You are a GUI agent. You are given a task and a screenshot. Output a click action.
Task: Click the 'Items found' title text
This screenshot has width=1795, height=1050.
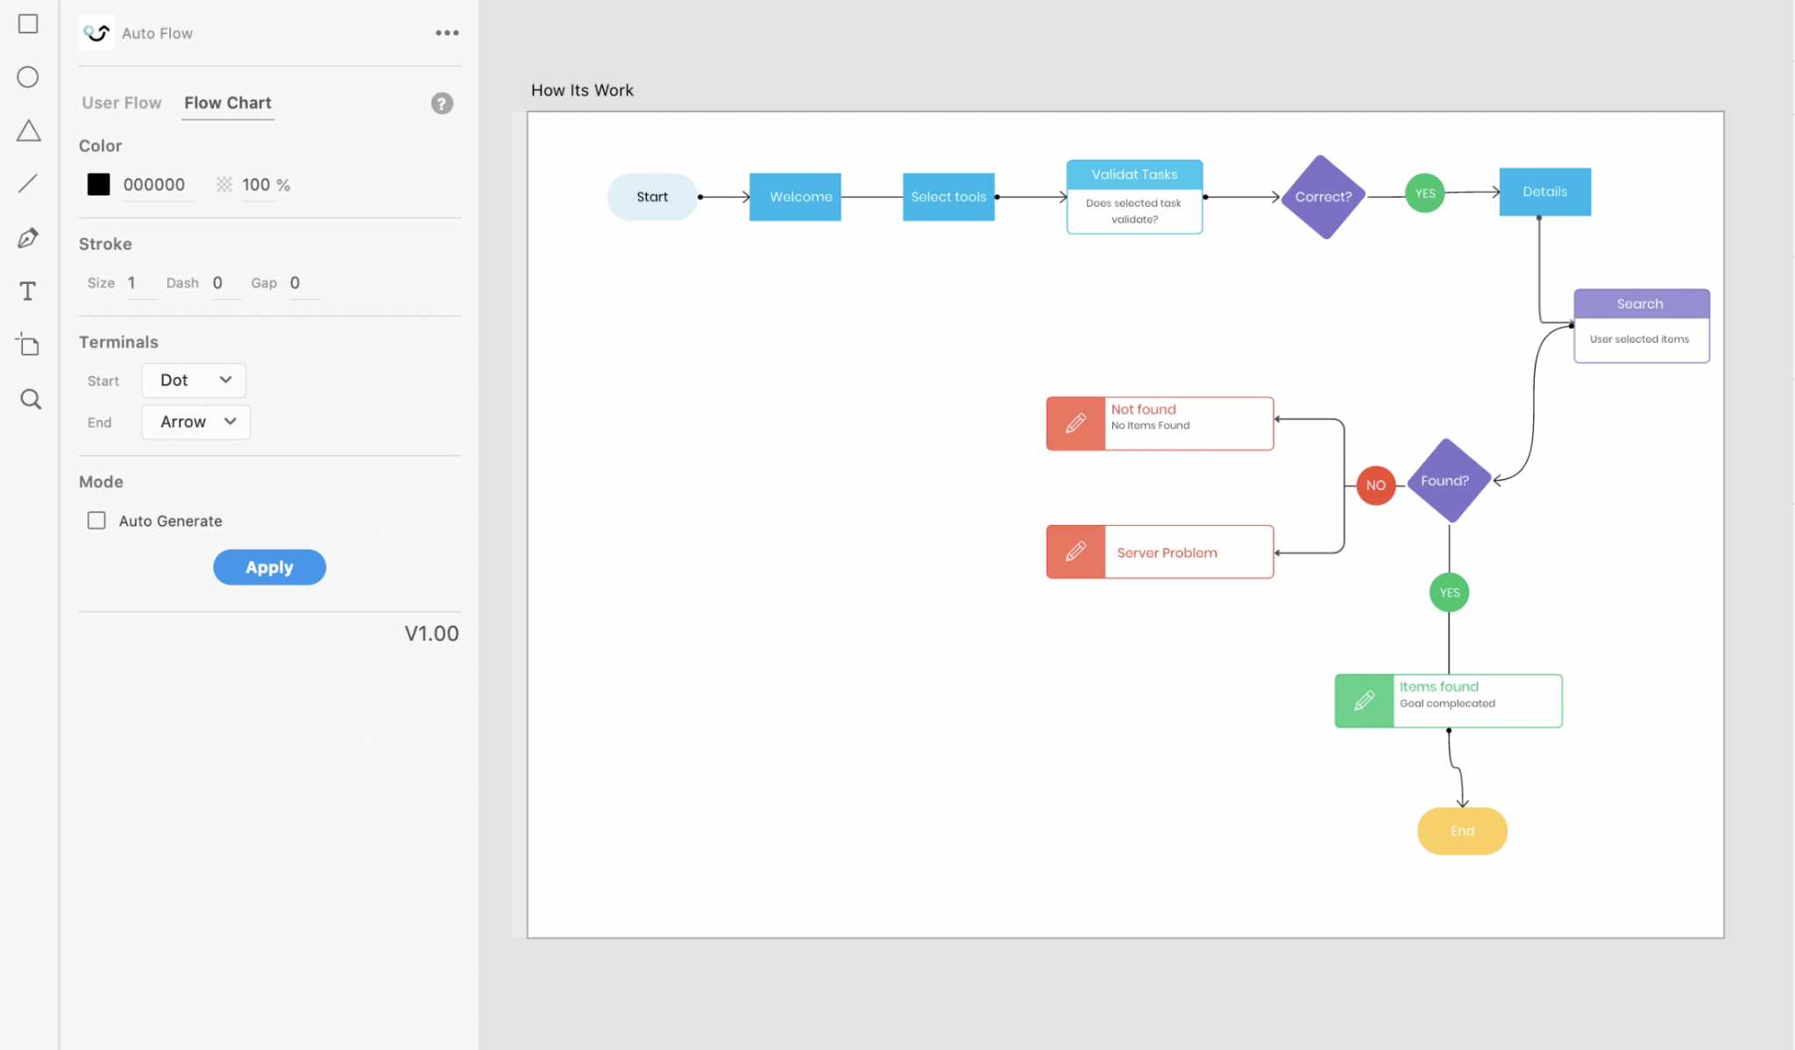pos(1438,686)
